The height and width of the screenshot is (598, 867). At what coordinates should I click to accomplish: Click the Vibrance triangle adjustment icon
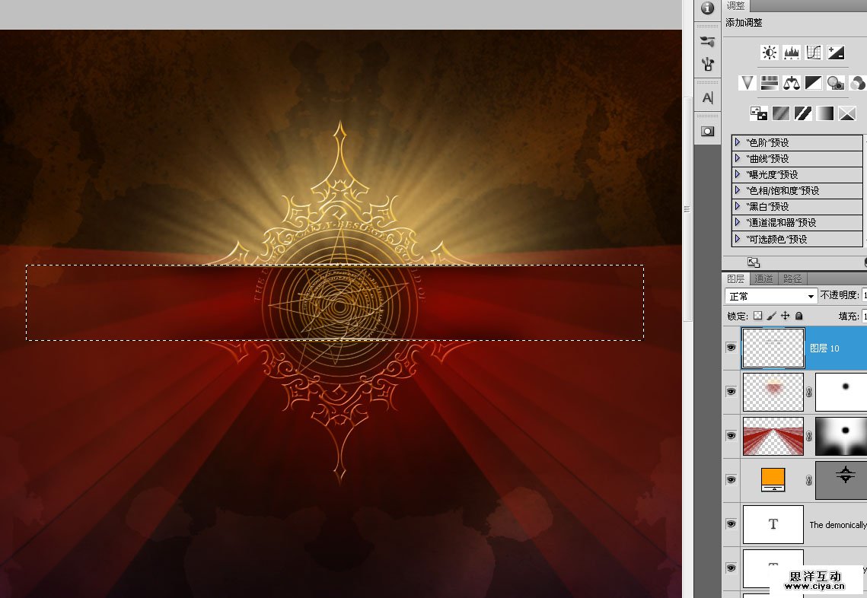click(747, 82)
